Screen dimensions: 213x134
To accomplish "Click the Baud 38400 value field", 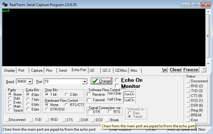I will click(22, 81).
